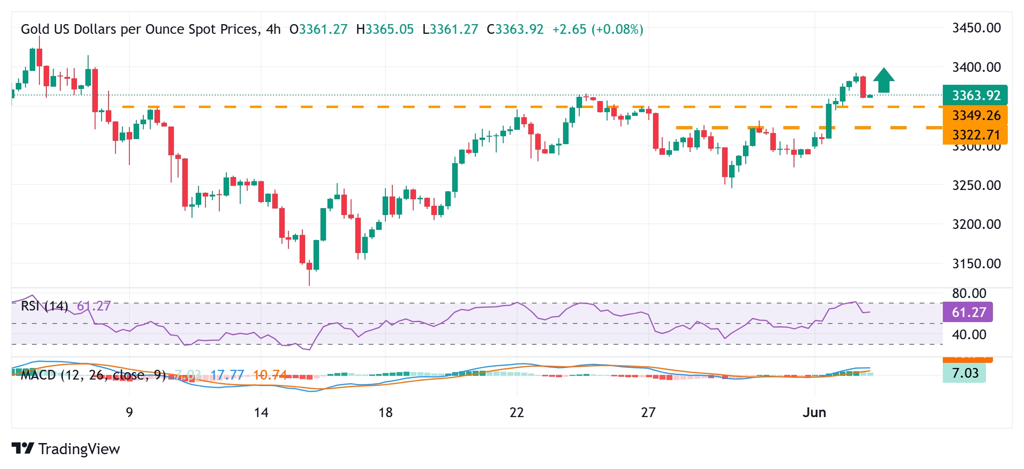The height and width of the screenshot is (469, 1024).
Task: Click the orange signal value 10.74
Action: (x=270, y=375)
